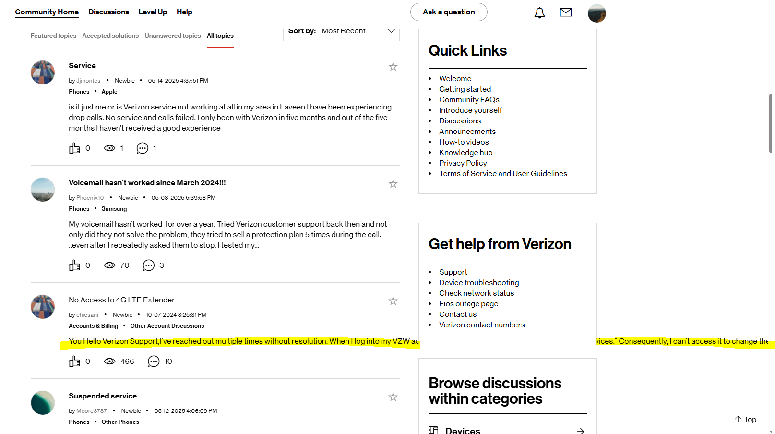Image resolution: width=775 pixels, height=434 pixels.
Task: Open Introduce yourself quick link
Action: (x=470, y=110)
